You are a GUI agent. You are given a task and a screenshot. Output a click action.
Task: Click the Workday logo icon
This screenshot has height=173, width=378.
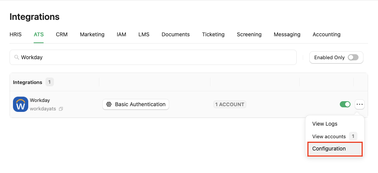click(x=21, y=104)
